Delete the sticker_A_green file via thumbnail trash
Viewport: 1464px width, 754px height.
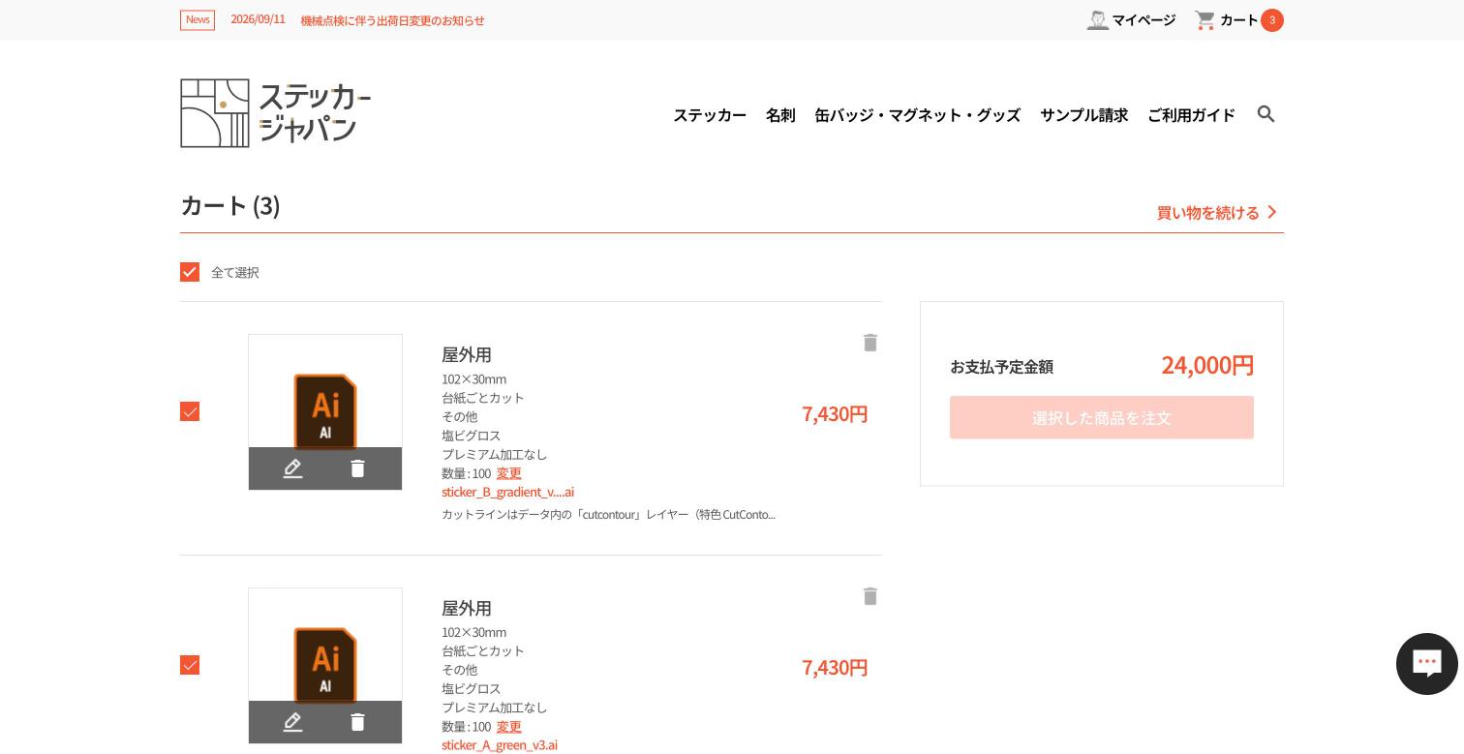[357, 722]
